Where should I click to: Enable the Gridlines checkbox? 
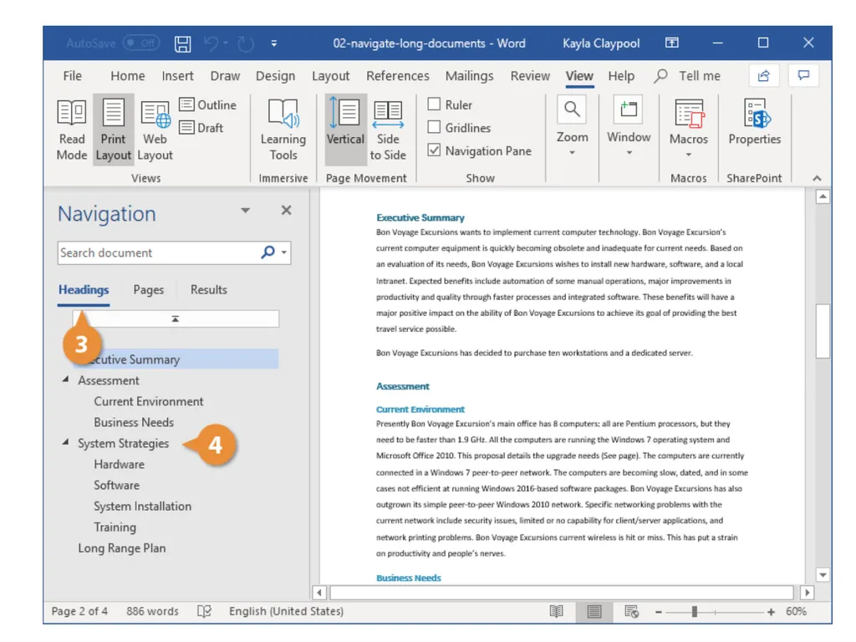[434, 127]
